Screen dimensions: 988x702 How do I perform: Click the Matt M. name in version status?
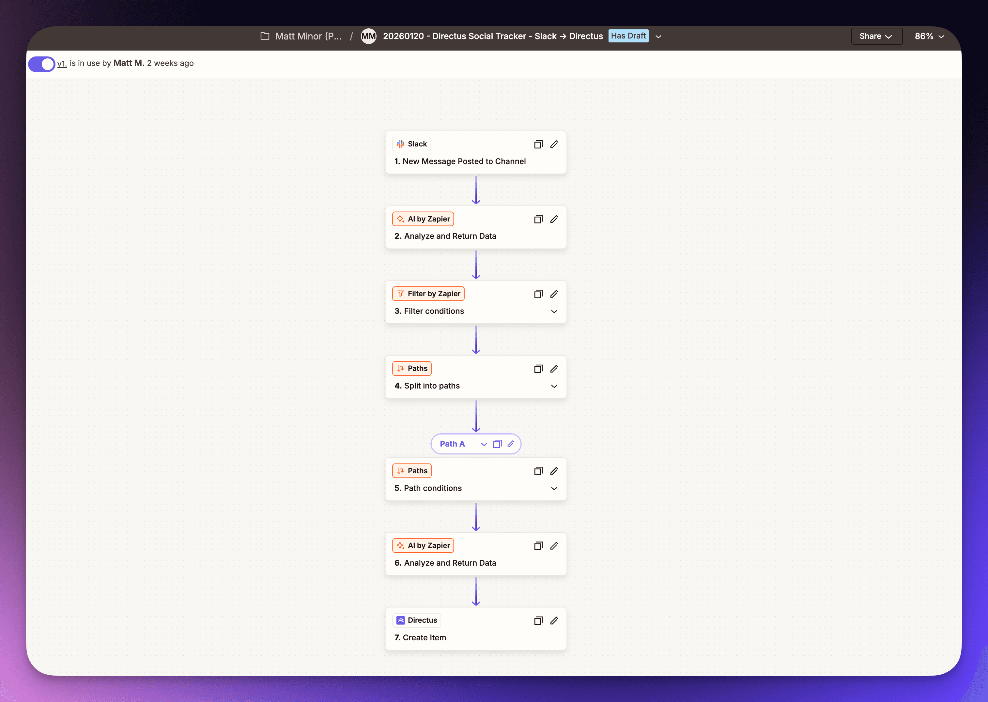click(129, 63)
